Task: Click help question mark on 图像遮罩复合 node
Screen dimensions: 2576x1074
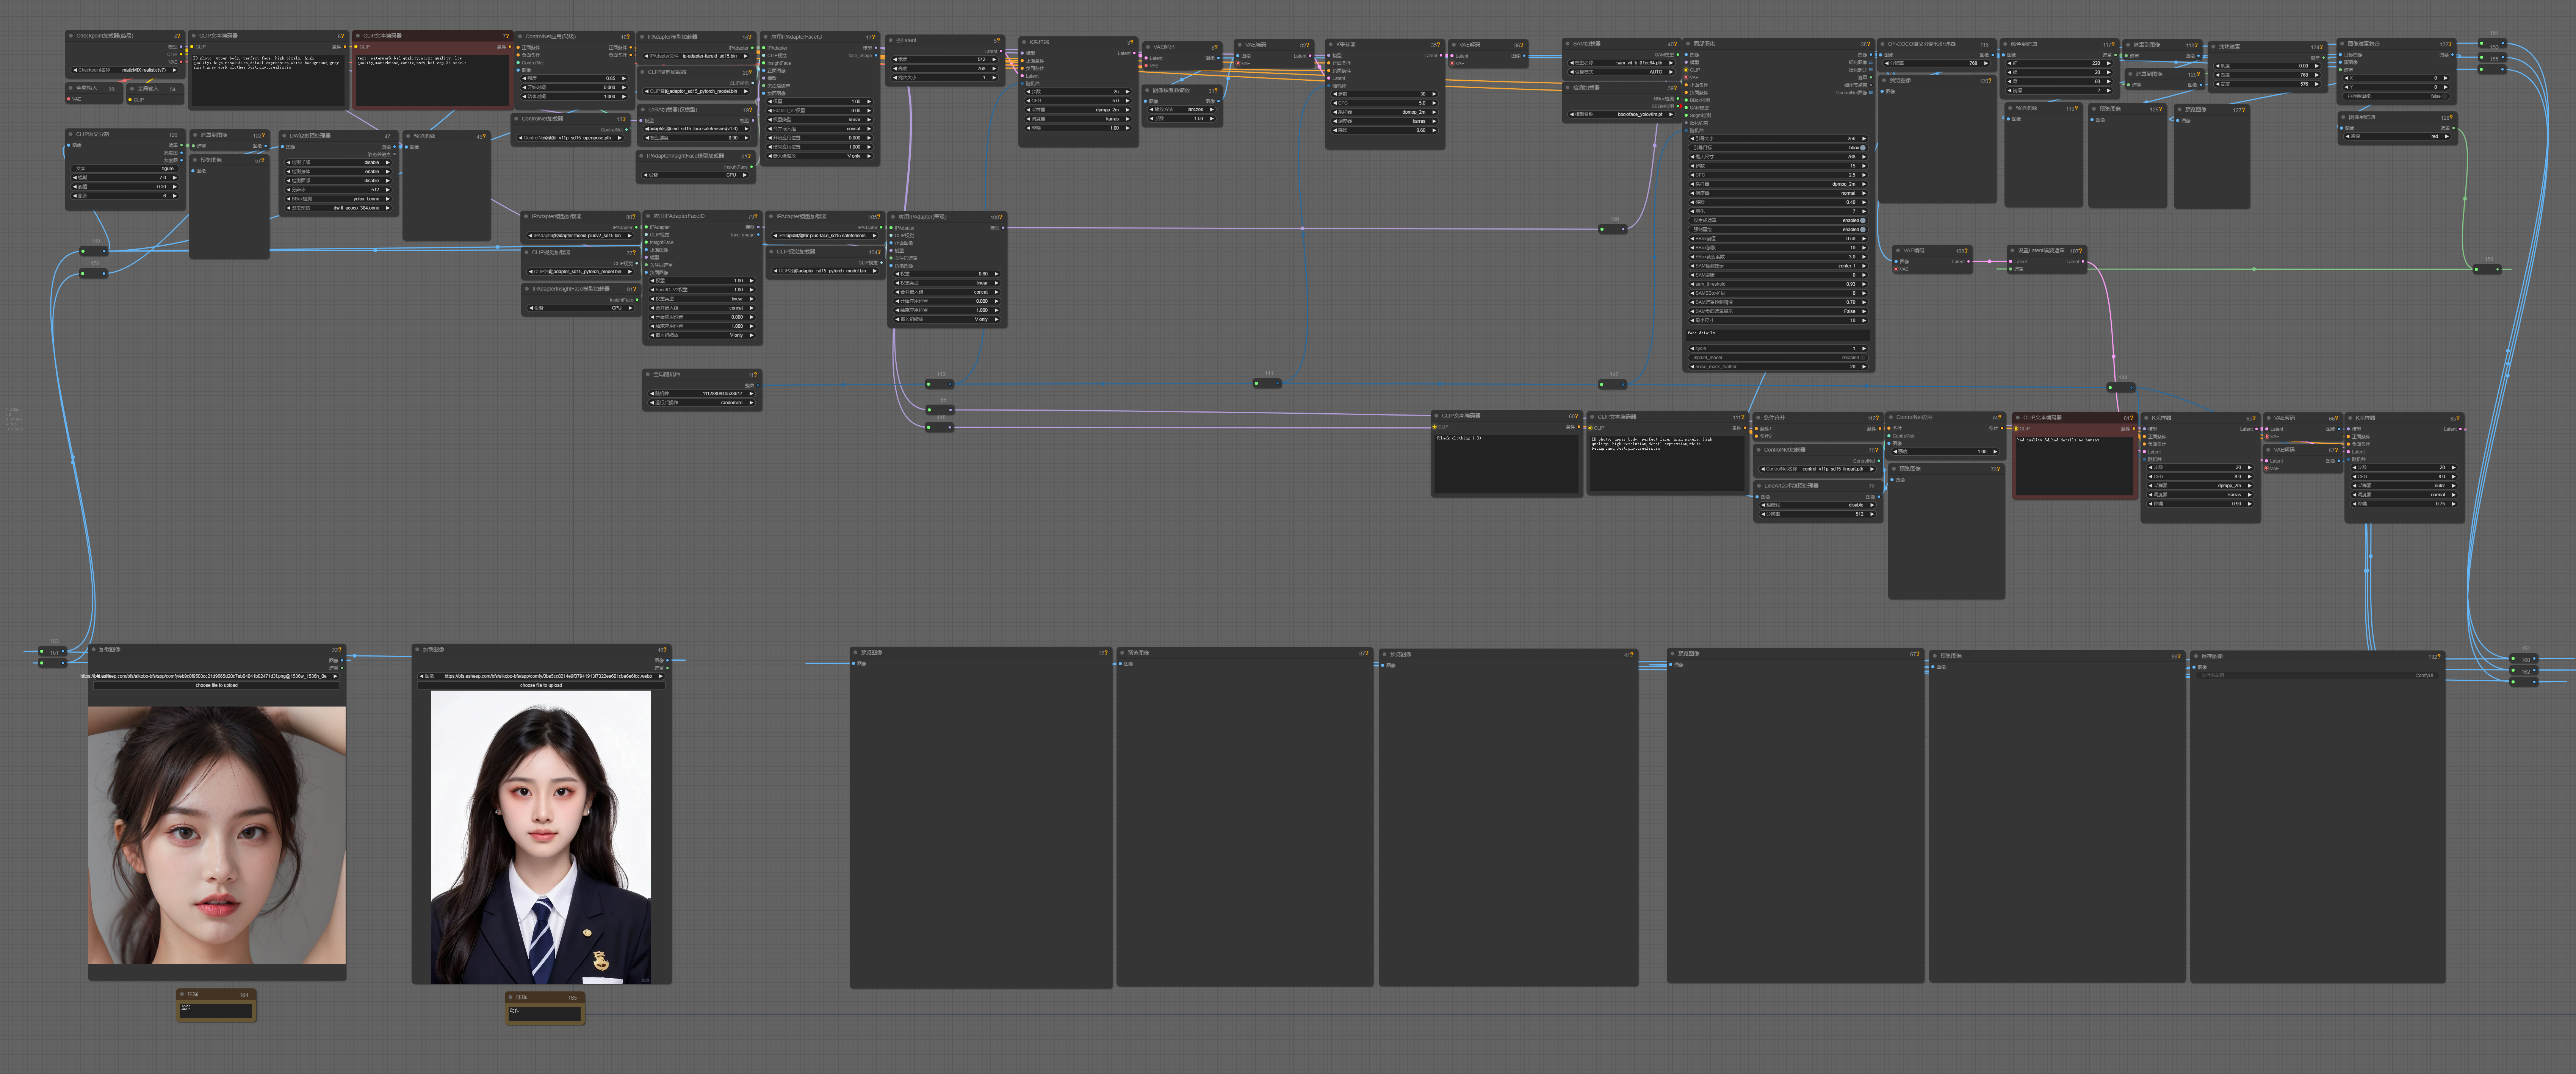Action: click(x=2450, y=44)
